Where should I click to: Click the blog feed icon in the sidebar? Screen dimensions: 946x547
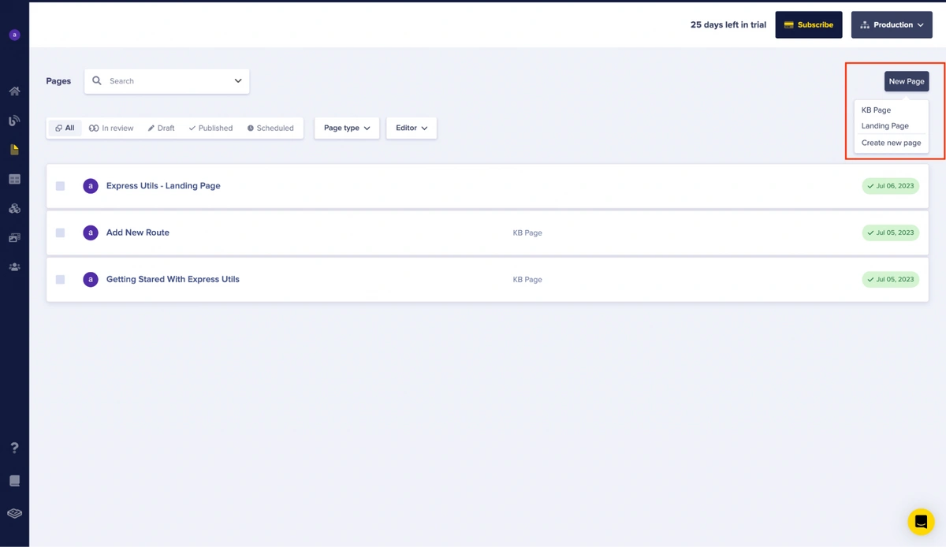(14, 121)
